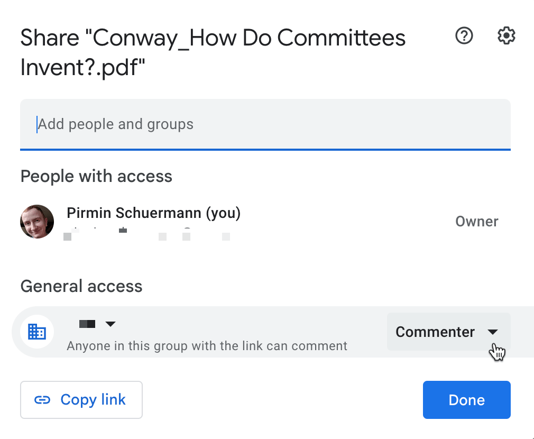Click the organization building icon under General access
This screenshot has width=534, height=439.
[37, 332]
